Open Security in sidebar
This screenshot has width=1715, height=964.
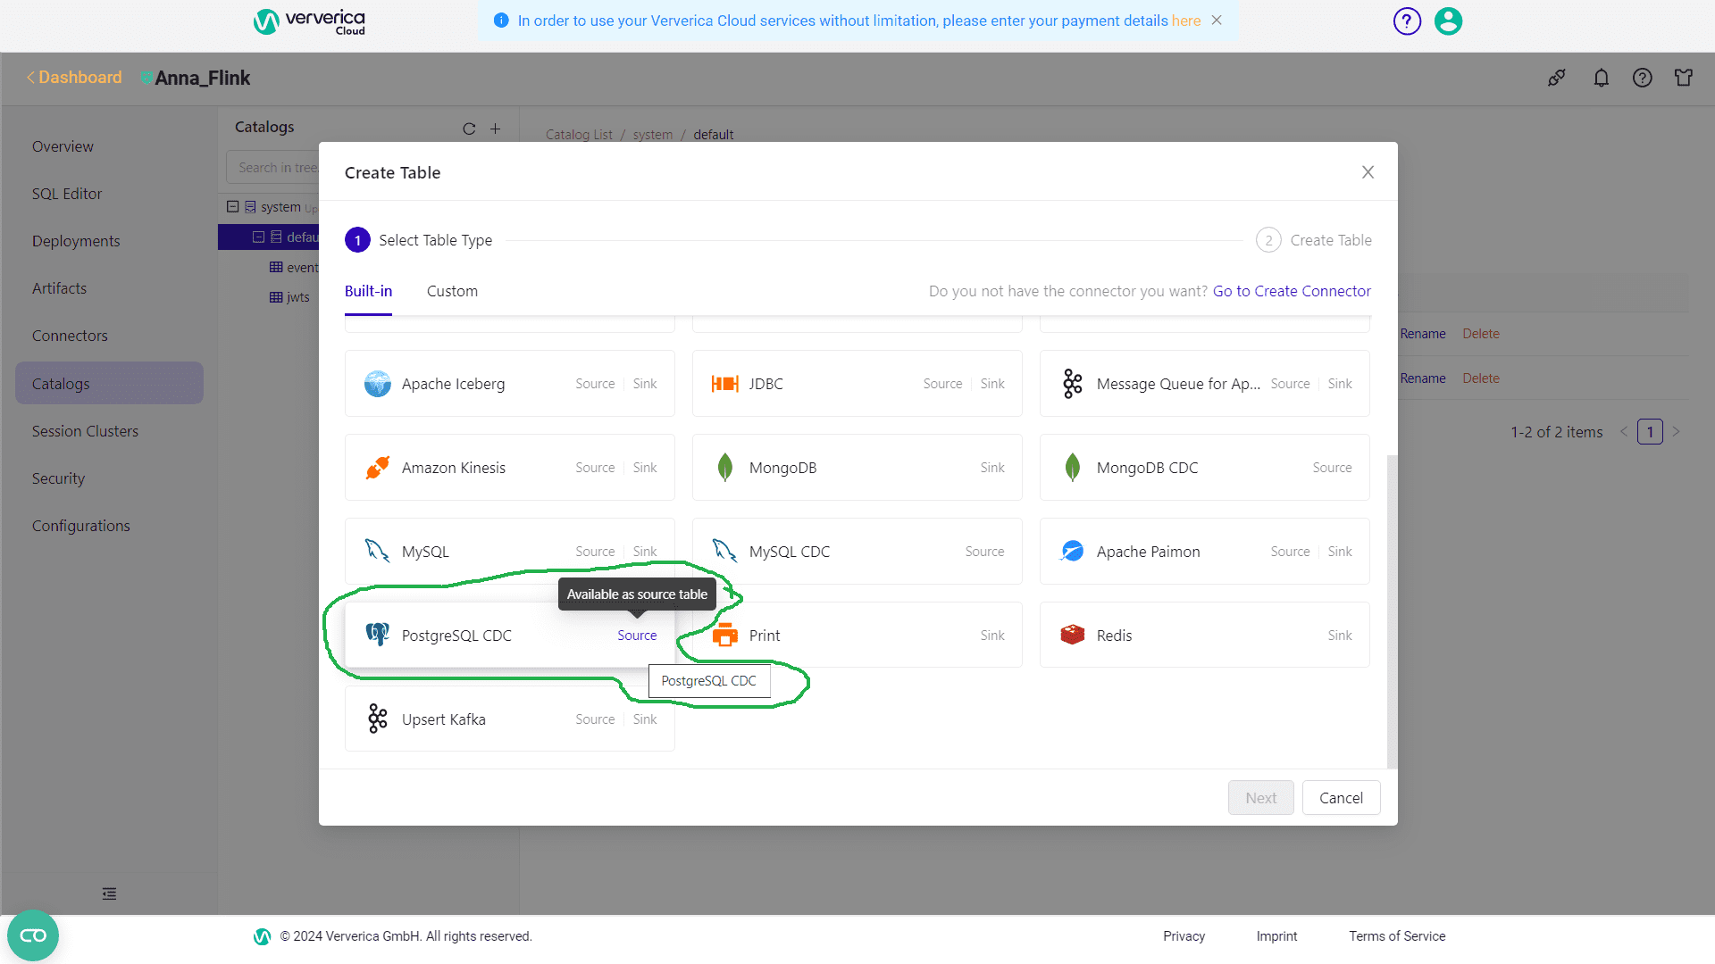(x=58, y=478)
